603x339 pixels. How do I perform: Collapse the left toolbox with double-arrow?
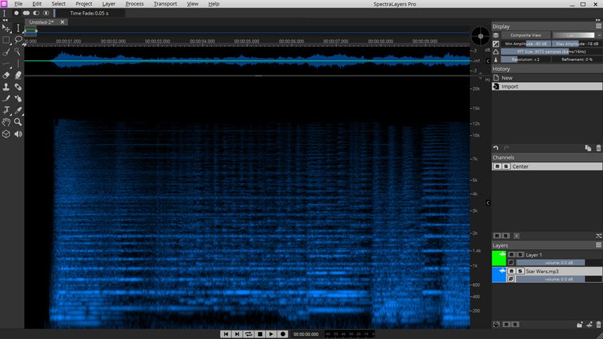pyautogui.click(x=5, y=20)
